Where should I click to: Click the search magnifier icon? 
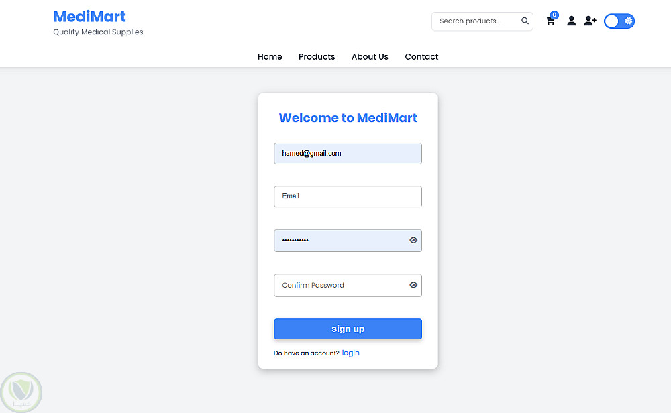(x=525, y=21)
